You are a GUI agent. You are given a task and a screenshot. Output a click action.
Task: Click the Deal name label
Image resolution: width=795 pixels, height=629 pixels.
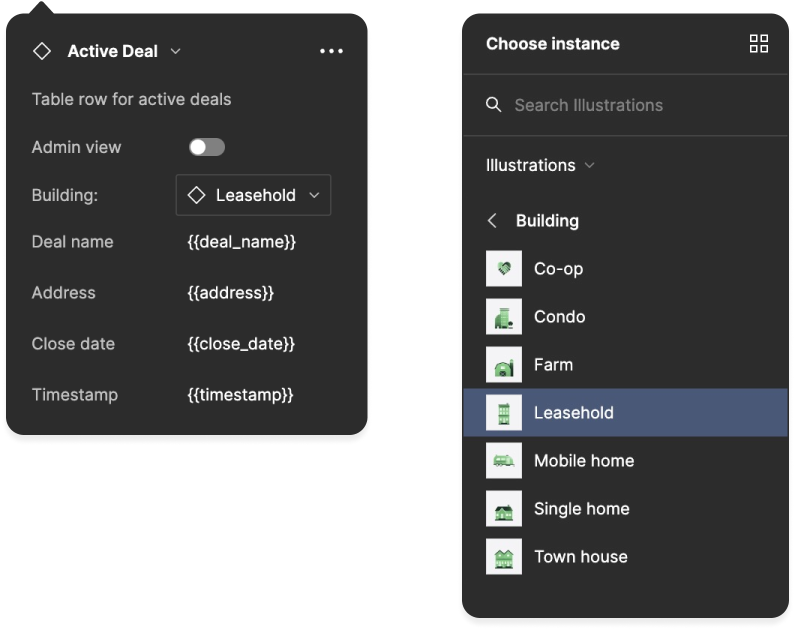point(72,242)
